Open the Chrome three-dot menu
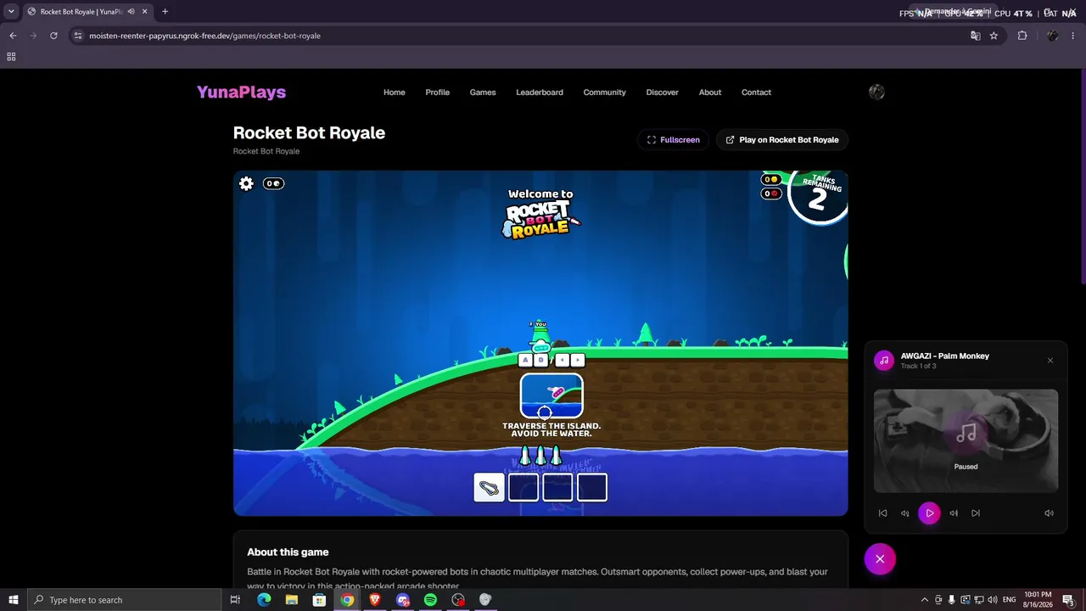 [x=1073, y=36]
